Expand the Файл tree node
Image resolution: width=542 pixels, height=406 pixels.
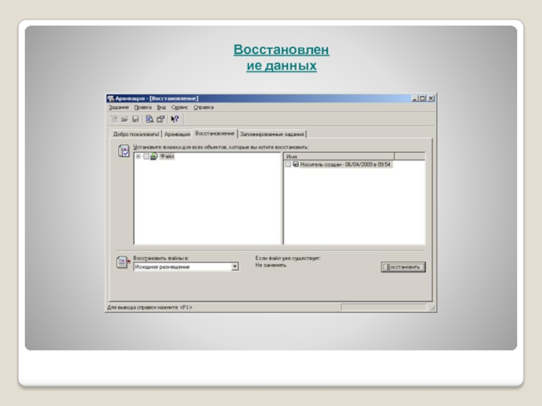(138, 156)
